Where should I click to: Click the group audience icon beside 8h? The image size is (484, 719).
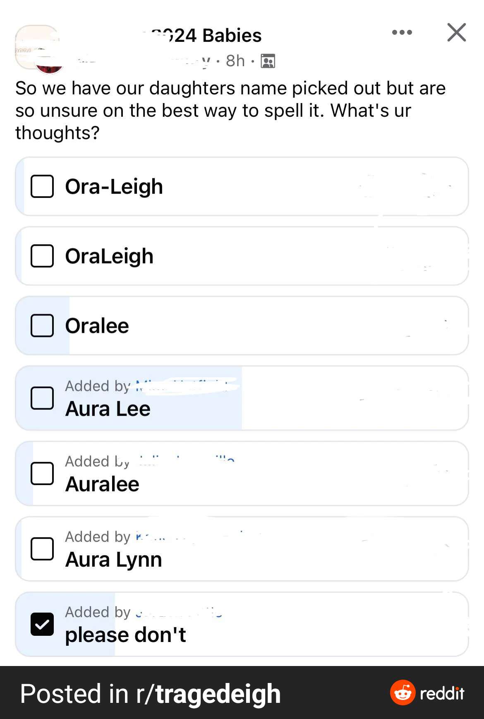click(x=268, y=61)
